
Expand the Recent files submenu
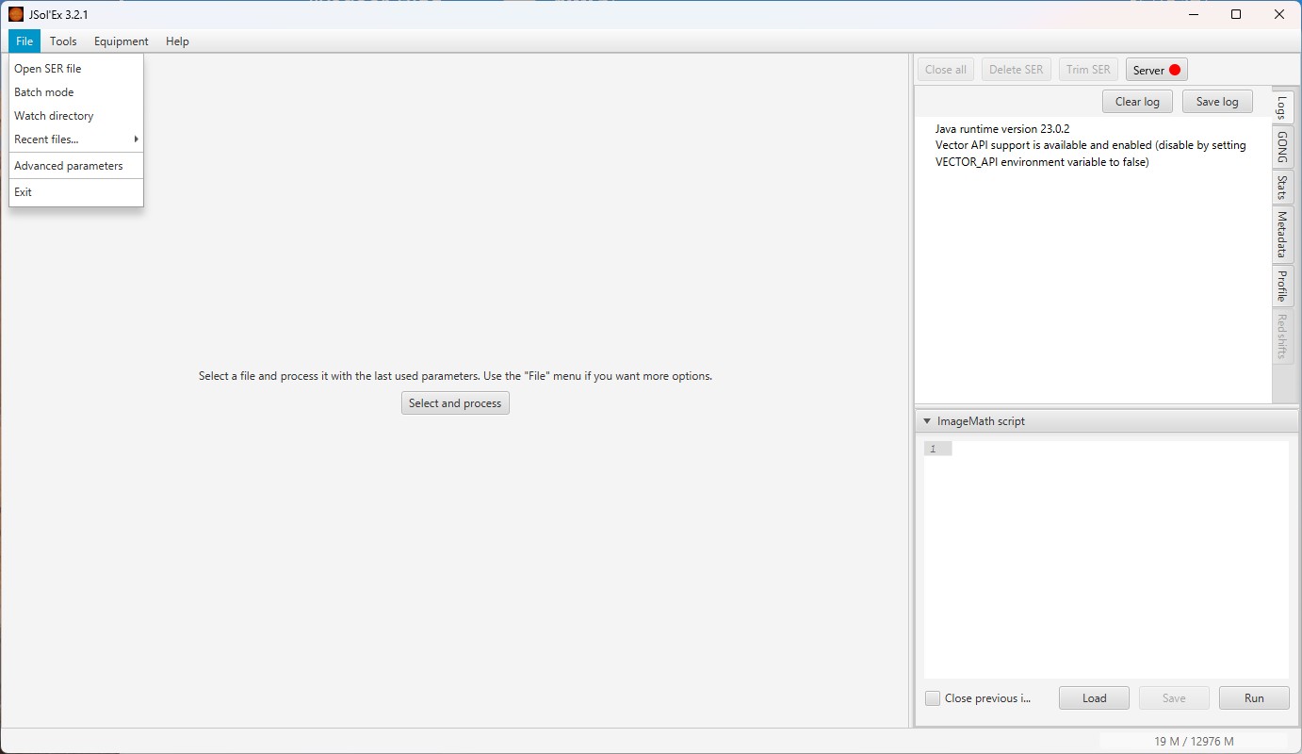tap(76, 139)
